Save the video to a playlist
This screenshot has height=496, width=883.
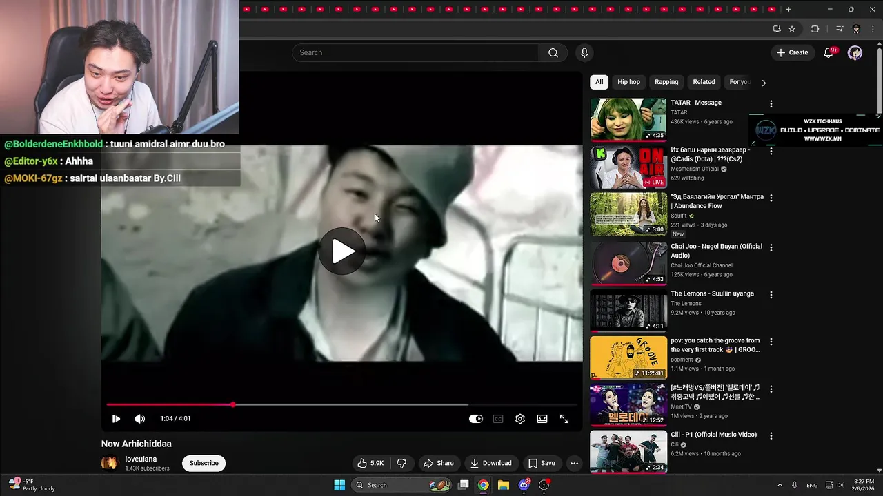542,463
